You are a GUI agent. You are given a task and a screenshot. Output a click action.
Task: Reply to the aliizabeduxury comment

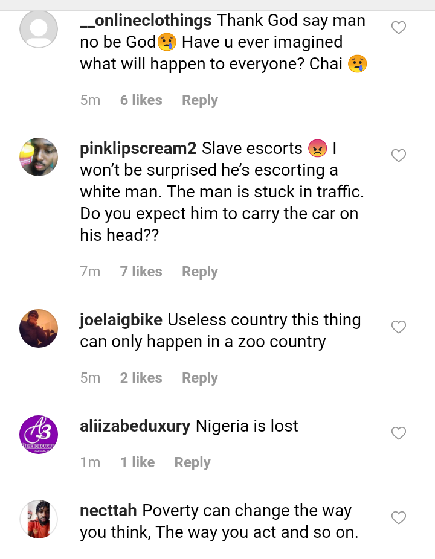coord(192,462)
